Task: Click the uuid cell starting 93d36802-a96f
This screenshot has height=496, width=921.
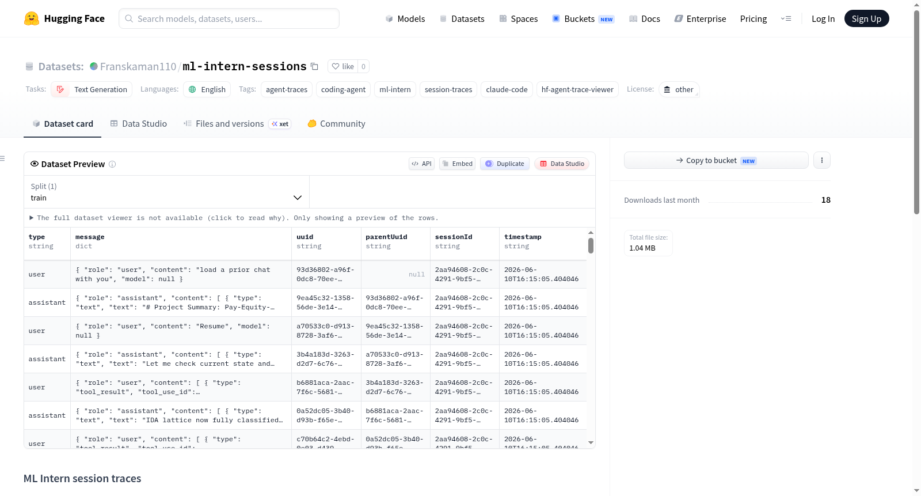Action: (326, 274)
